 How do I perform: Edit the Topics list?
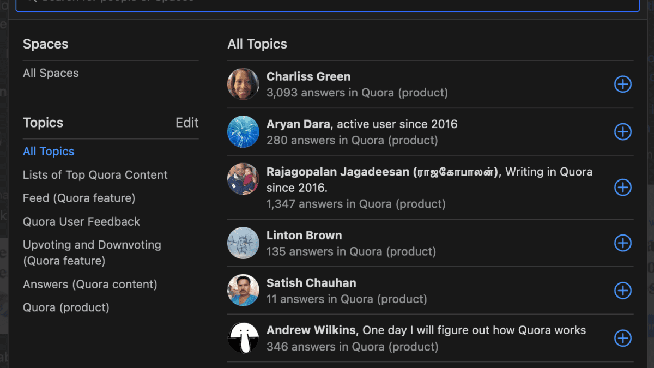tap(187, 123)
